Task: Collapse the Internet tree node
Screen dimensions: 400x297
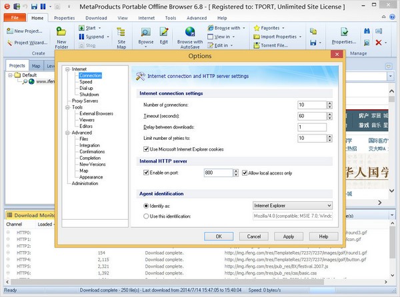Action: [x=67, y=69]
